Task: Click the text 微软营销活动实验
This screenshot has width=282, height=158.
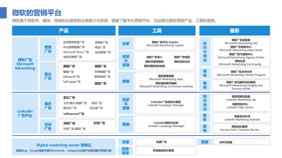Action: pos(154,66)
